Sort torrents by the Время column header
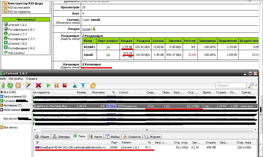The image size is (263, 157). tap(207, 92)
